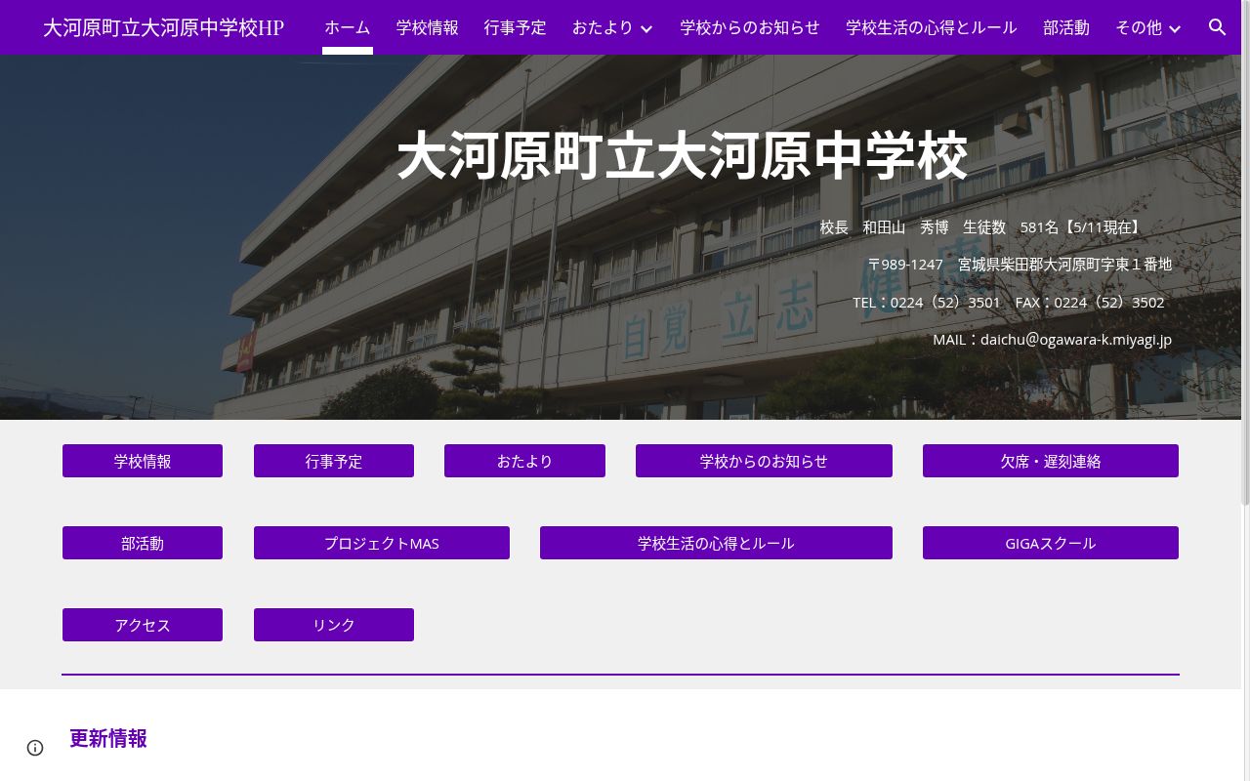Click the purple 学校情報 button
The width and height of the screenshot is (1250, 781).
(143, 461)
